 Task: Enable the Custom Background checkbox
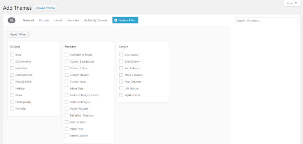pyautogui.click(x=67, y=61)
